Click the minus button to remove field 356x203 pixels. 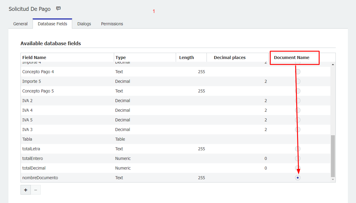36,190
